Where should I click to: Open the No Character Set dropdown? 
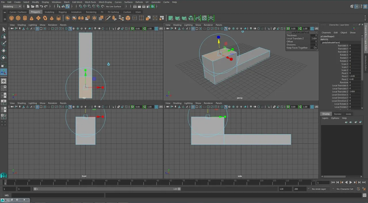click(345, 189)
